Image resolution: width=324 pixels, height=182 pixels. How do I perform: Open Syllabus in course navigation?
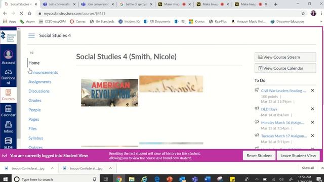click(x=36, y=138)
